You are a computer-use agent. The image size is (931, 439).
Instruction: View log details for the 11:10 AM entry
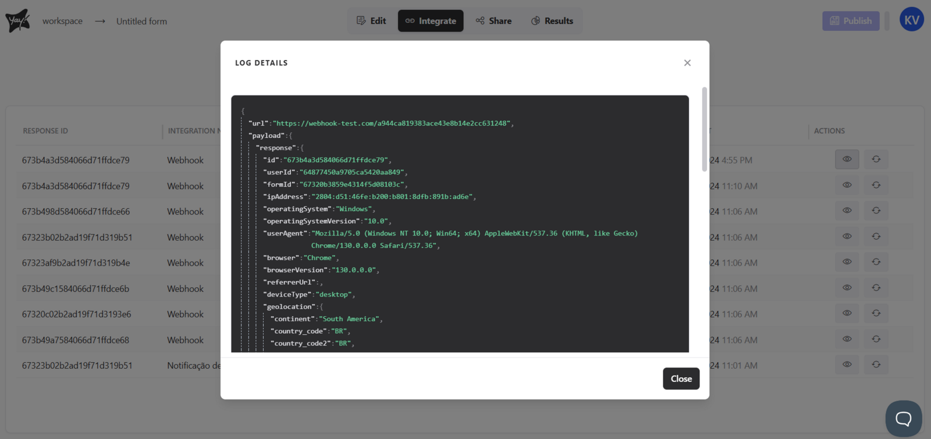847,185
